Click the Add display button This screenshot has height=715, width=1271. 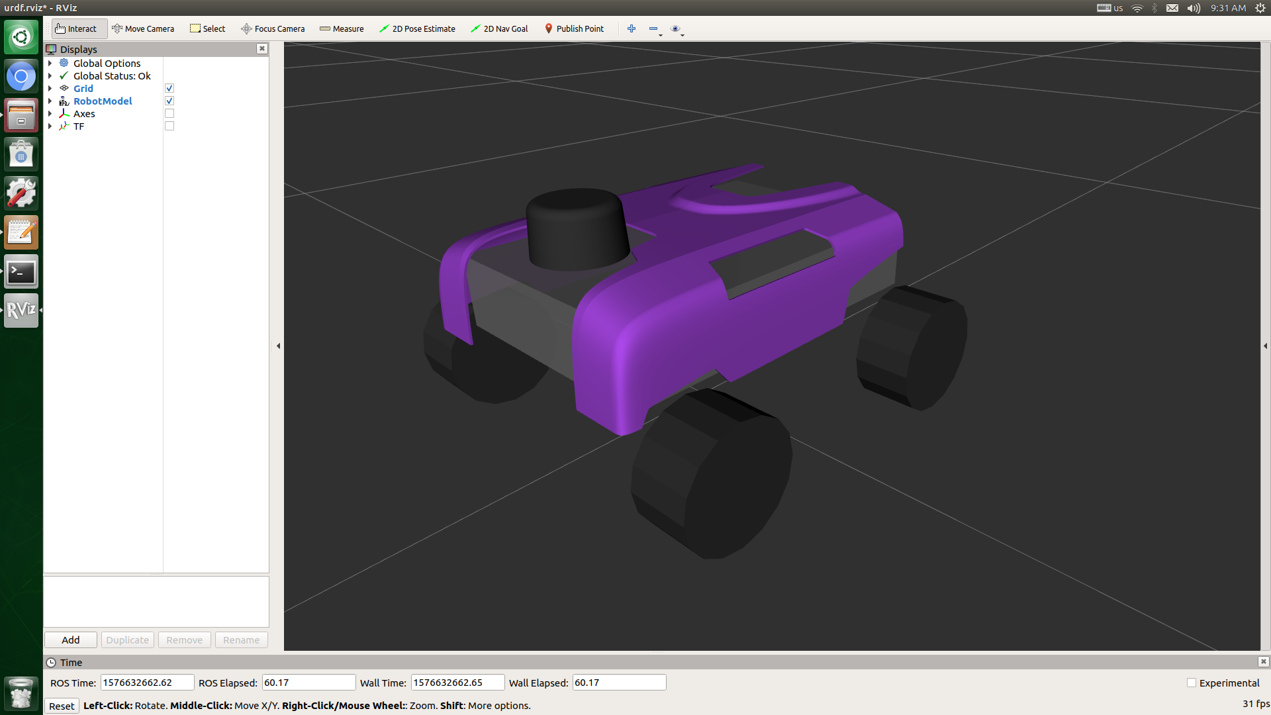point(71,640)
